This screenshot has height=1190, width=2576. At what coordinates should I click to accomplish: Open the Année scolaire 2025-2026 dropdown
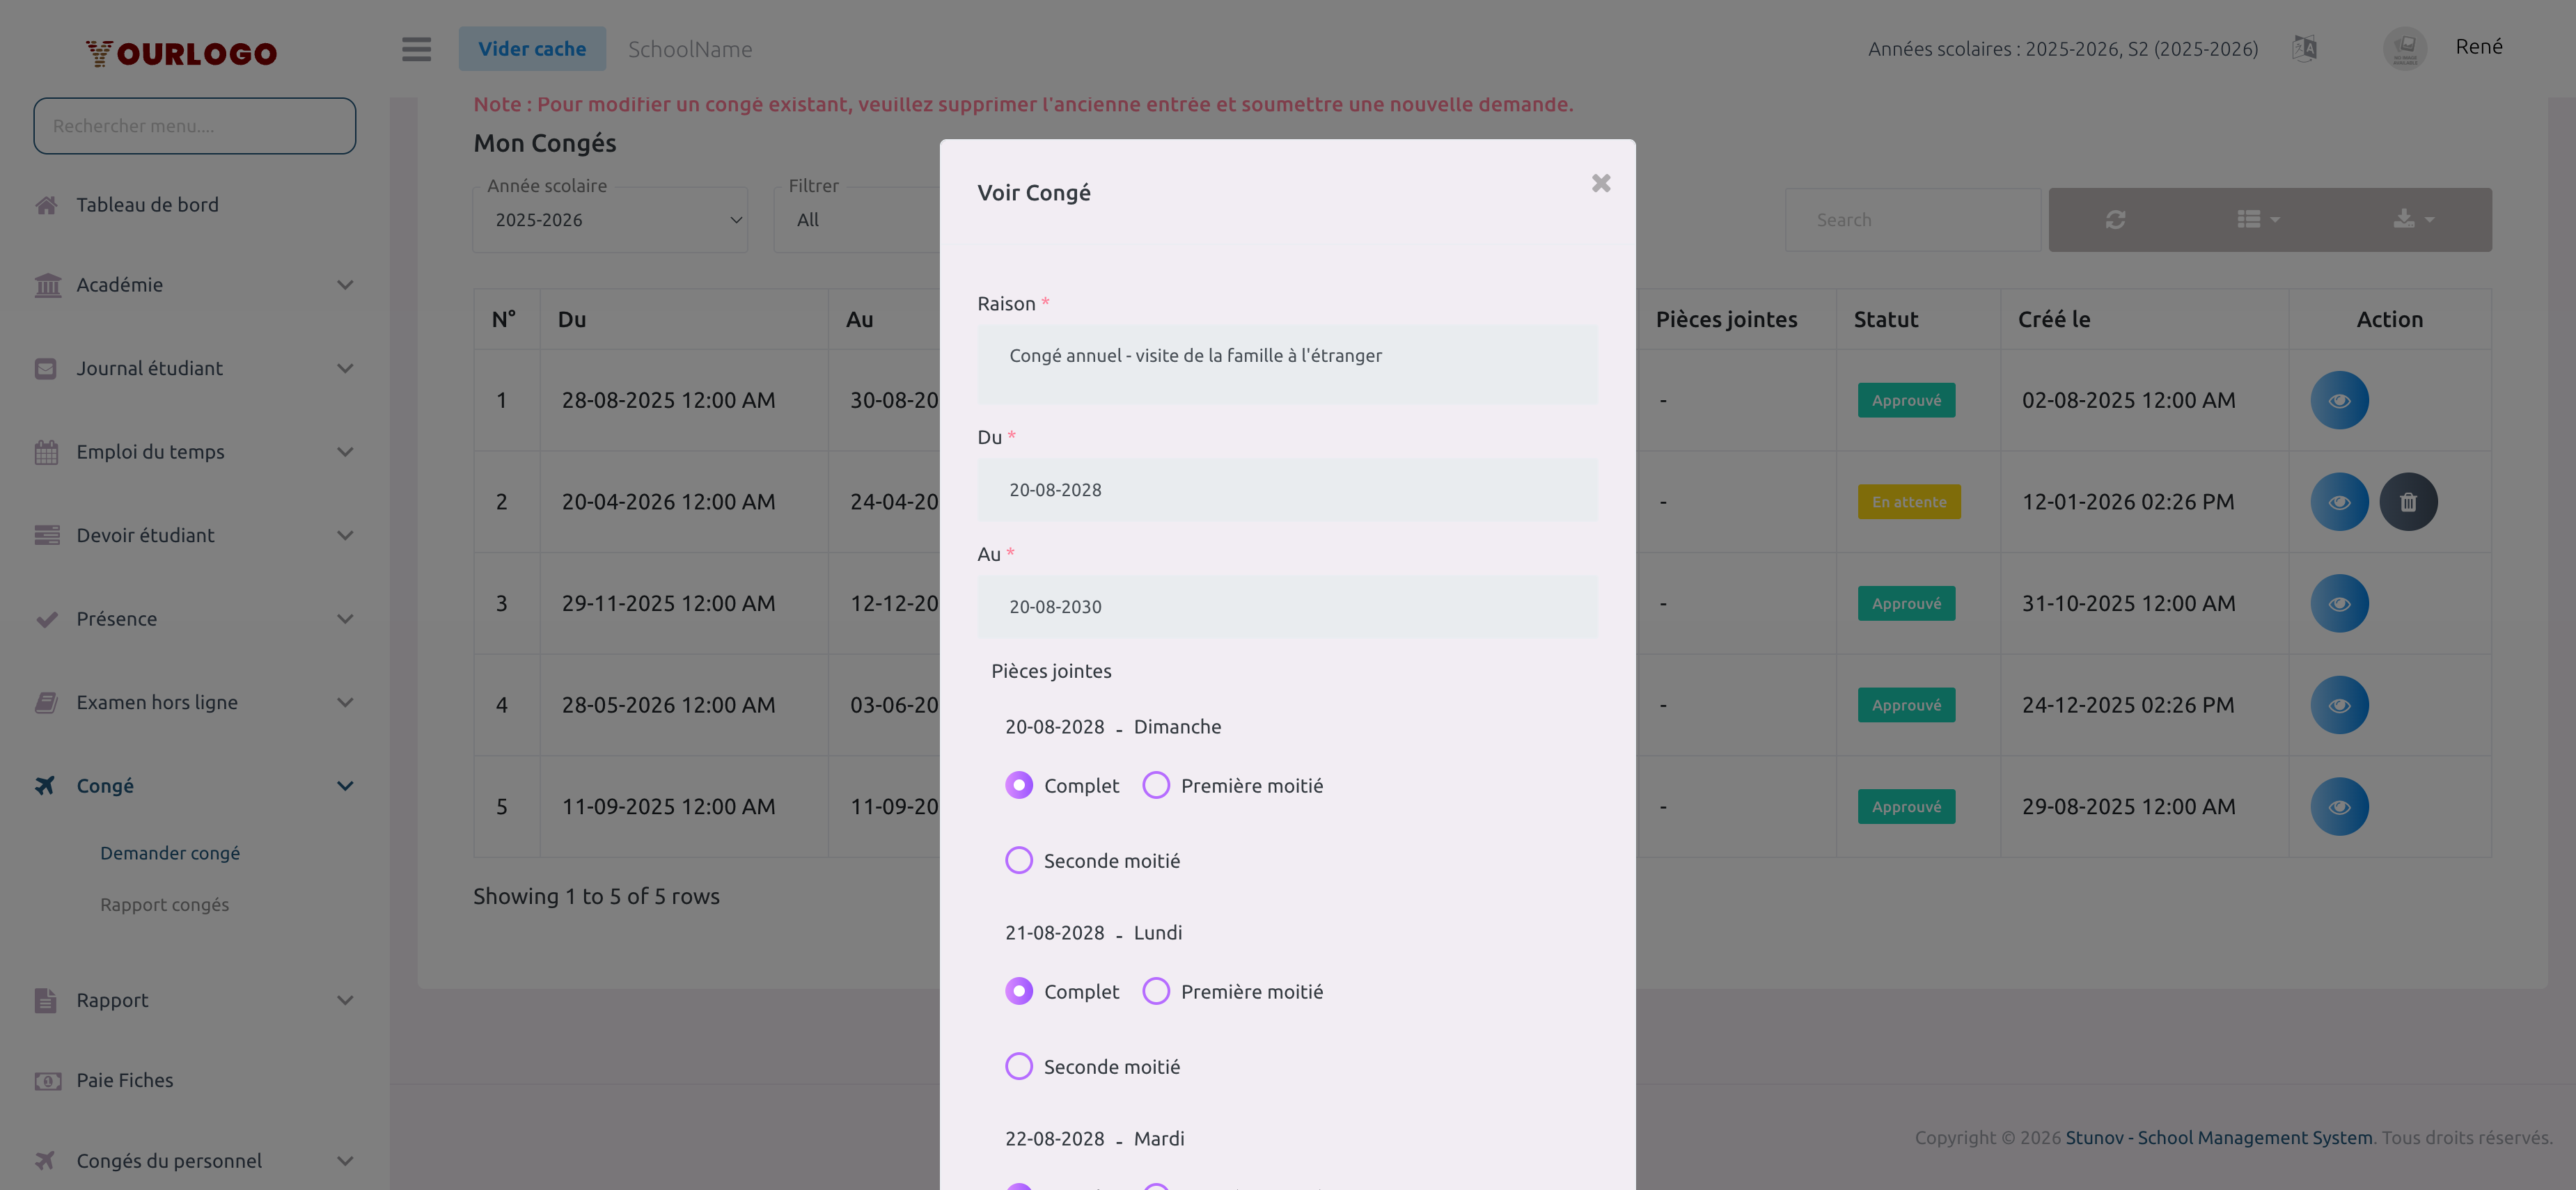(610, 220)
